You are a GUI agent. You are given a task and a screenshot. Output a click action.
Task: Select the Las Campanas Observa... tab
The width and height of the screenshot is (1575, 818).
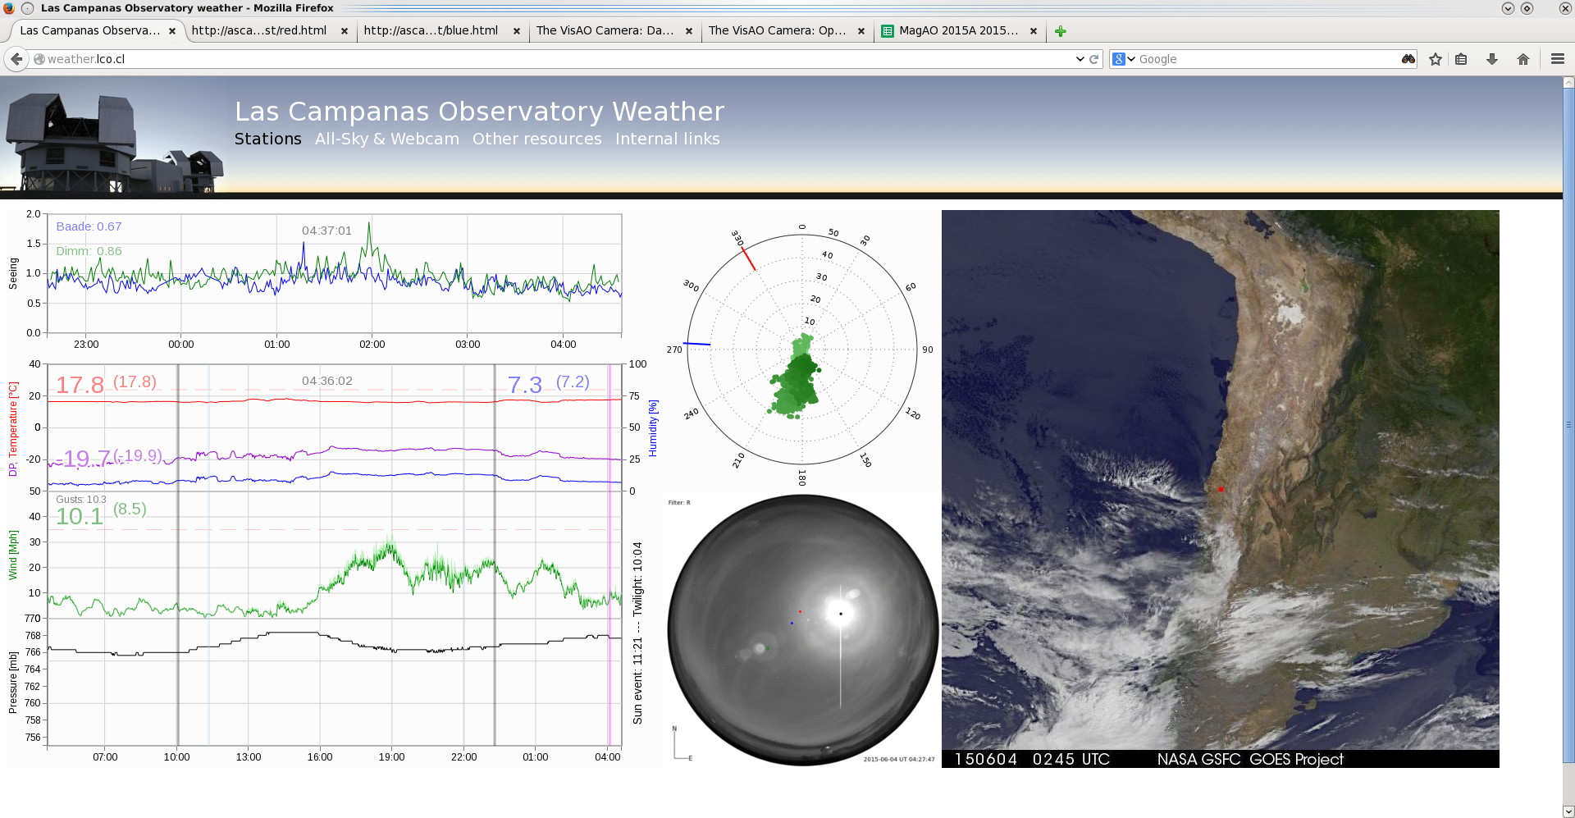tap(90, 31)
